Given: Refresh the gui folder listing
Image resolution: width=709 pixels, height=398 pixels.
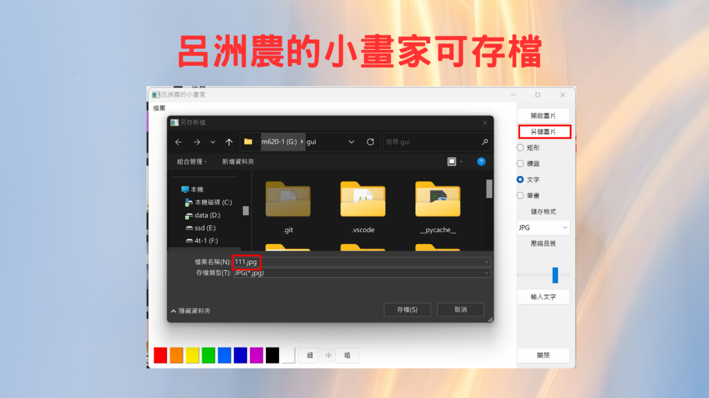Looking at the screenshot, I should coord(370,142).
